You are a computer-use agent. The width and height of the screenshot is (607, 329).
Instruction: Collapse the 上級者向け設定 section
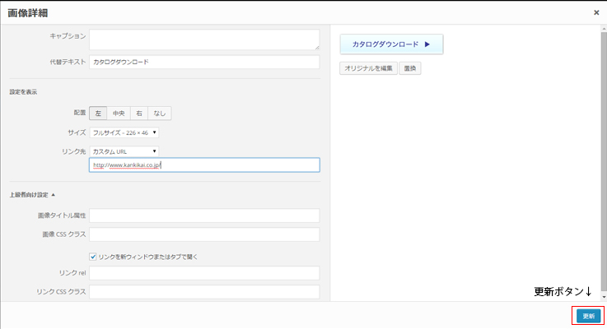tap(32, 195)
